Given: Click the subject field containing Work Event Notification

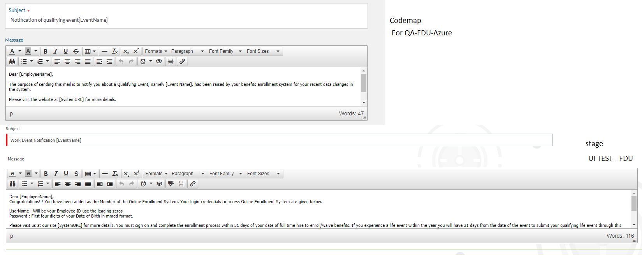Looking at the screenshot, I should (x=279, y=140).
